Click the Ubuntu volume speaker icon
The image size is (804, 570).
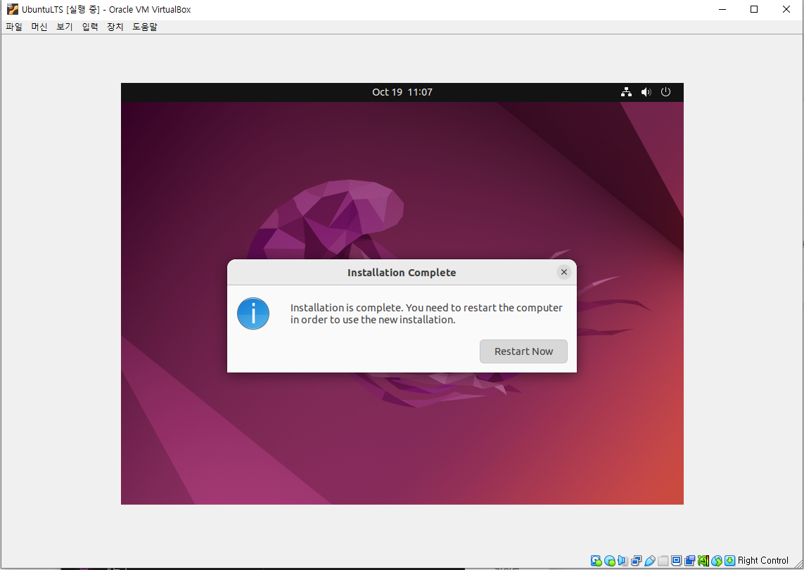coord(646,92)
